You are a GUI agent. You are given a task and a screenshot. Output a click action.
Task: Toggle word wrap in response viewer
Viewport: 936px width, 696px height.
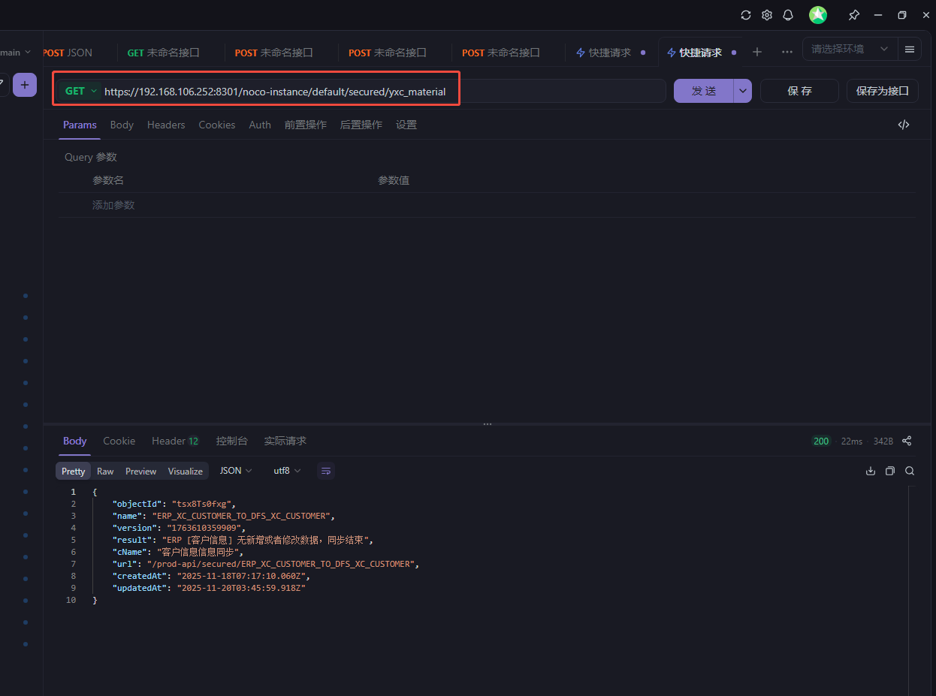[x=326, y=471]
